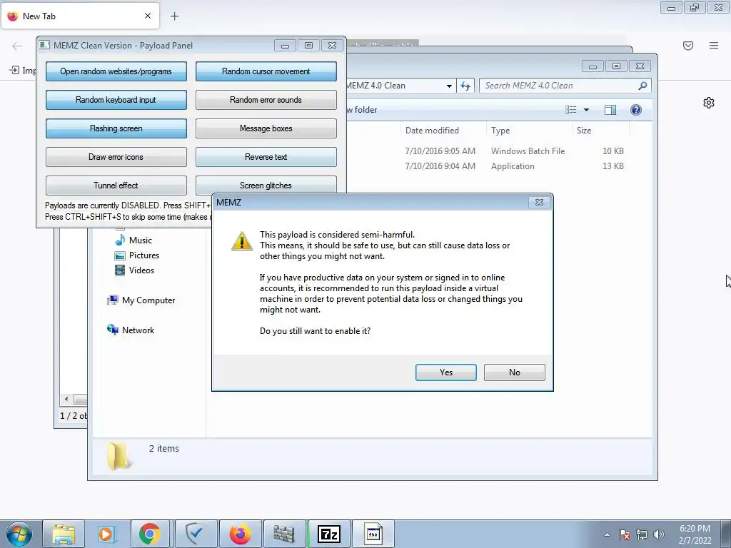Toggle Random keyboard input payload

coord(116,100)
